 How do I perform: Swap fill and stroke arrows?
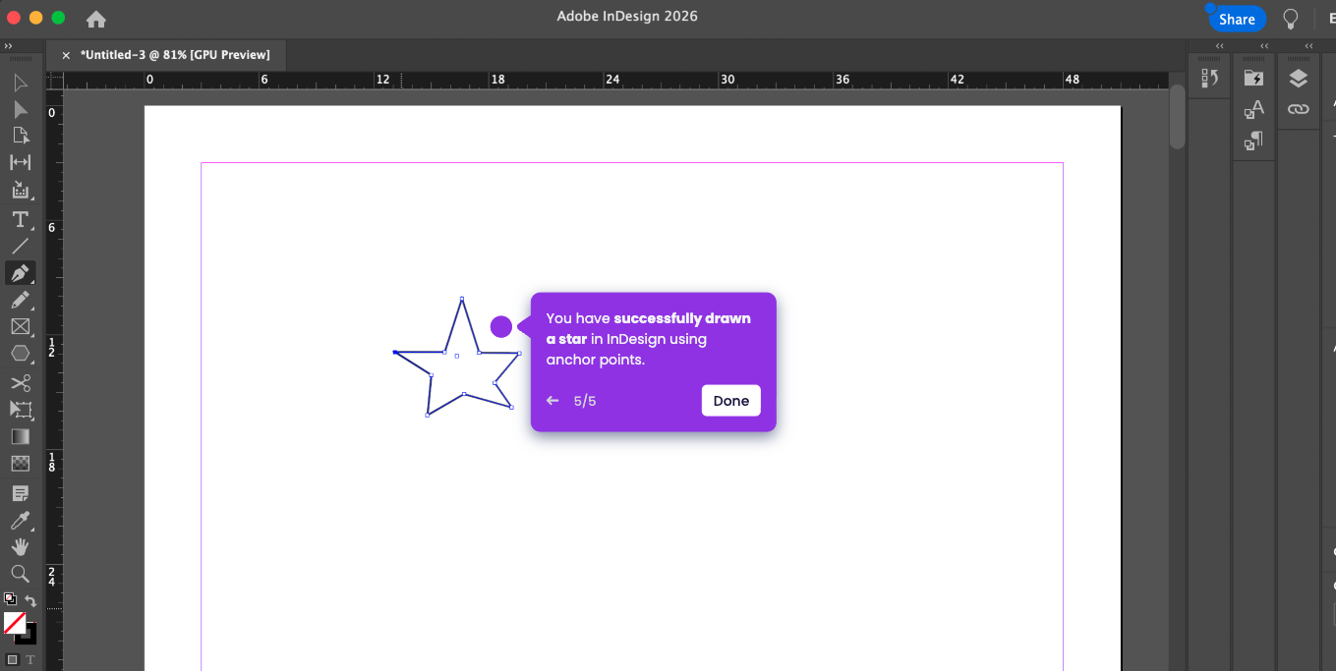pyautogui.click(x=30, y=600)
